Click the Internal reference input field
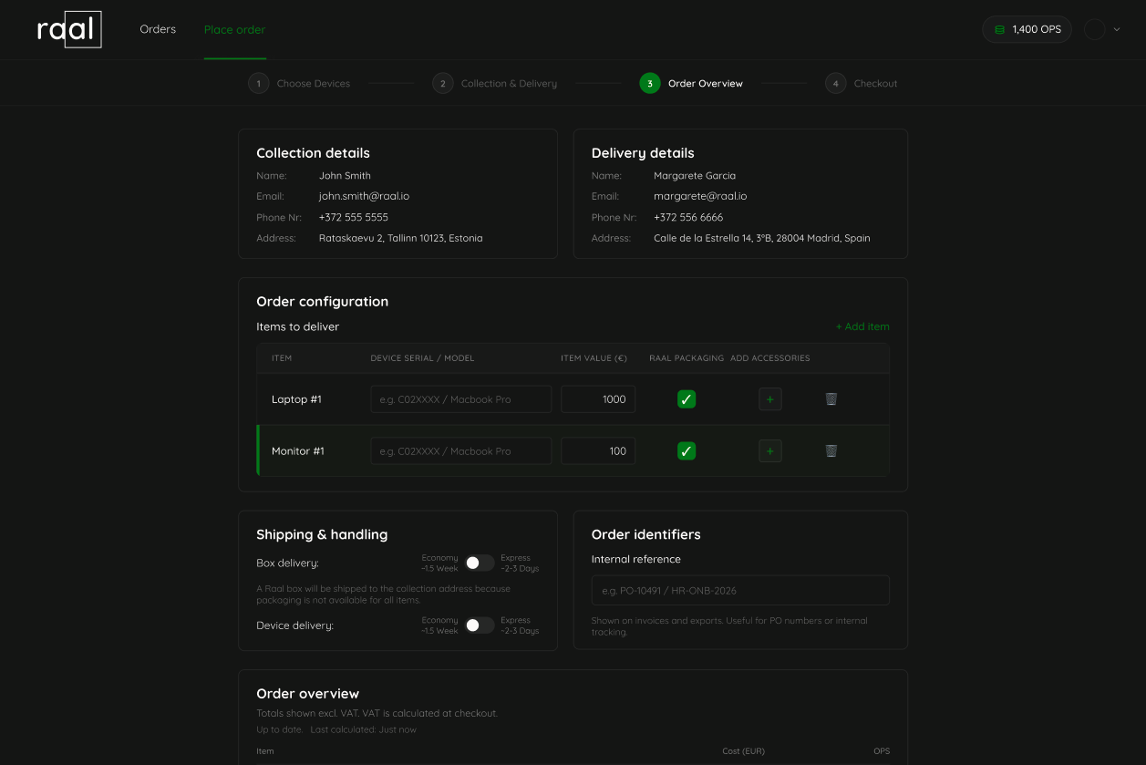This screenshot has height=765, width=1146. [739, 590]
